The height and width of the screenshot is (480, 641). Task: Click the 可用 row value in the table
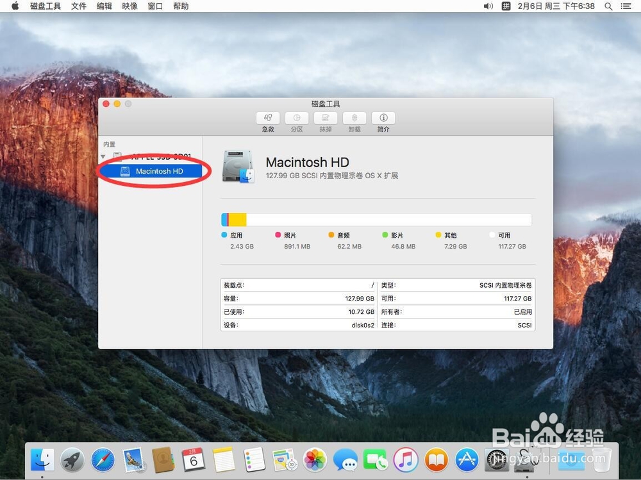pyautogui.click(x=517, y=299)
